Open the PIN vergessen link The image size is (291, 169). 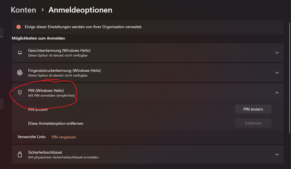(64, 137)
